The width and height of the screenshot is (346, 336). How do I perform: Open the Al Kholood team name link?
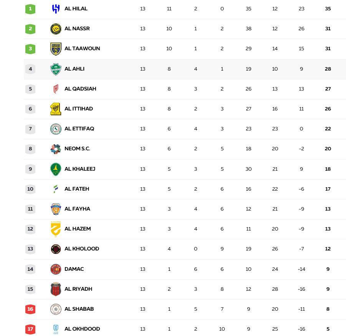(x=81, y=249)
